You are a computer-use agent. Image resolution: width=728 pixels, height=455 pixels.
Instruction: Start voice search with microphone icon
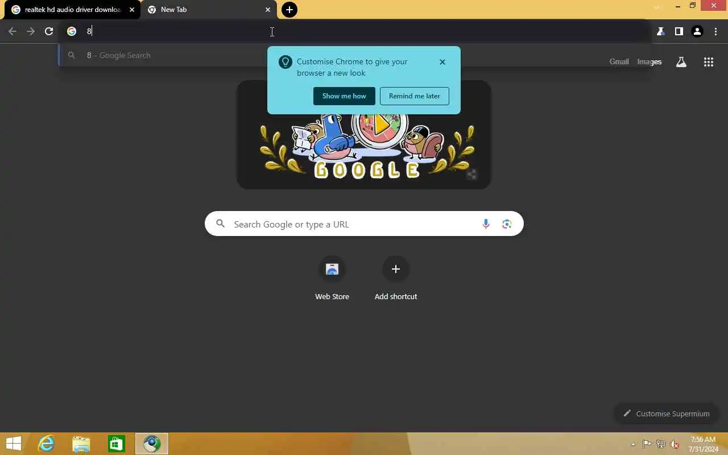coord(486,224)
